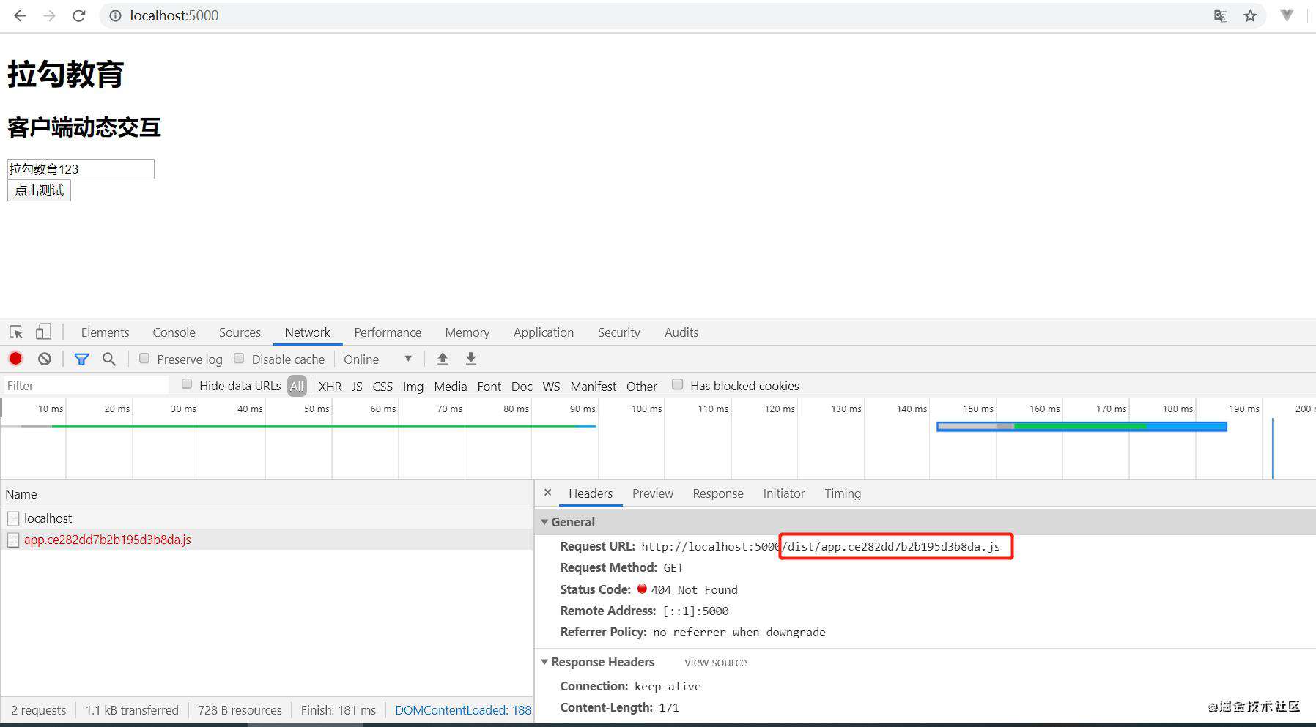Image resolution: width=1316 pixels, height=727 pixels.
Task: Open the Sources tab
Action: point(240,332)
